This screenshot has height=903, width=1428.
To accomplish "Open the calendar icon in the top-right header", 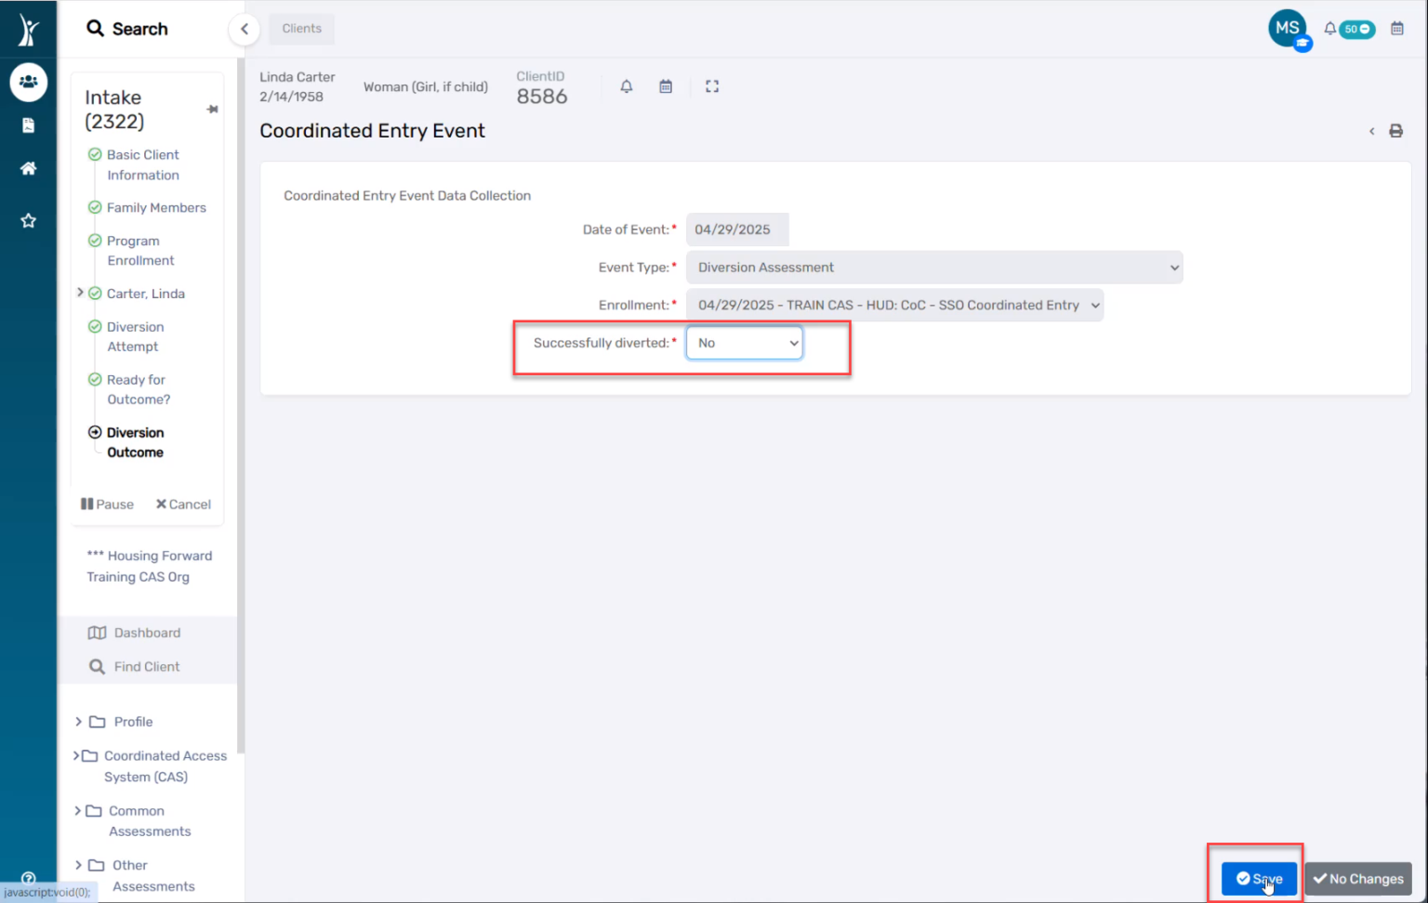I will point(1396,29).
